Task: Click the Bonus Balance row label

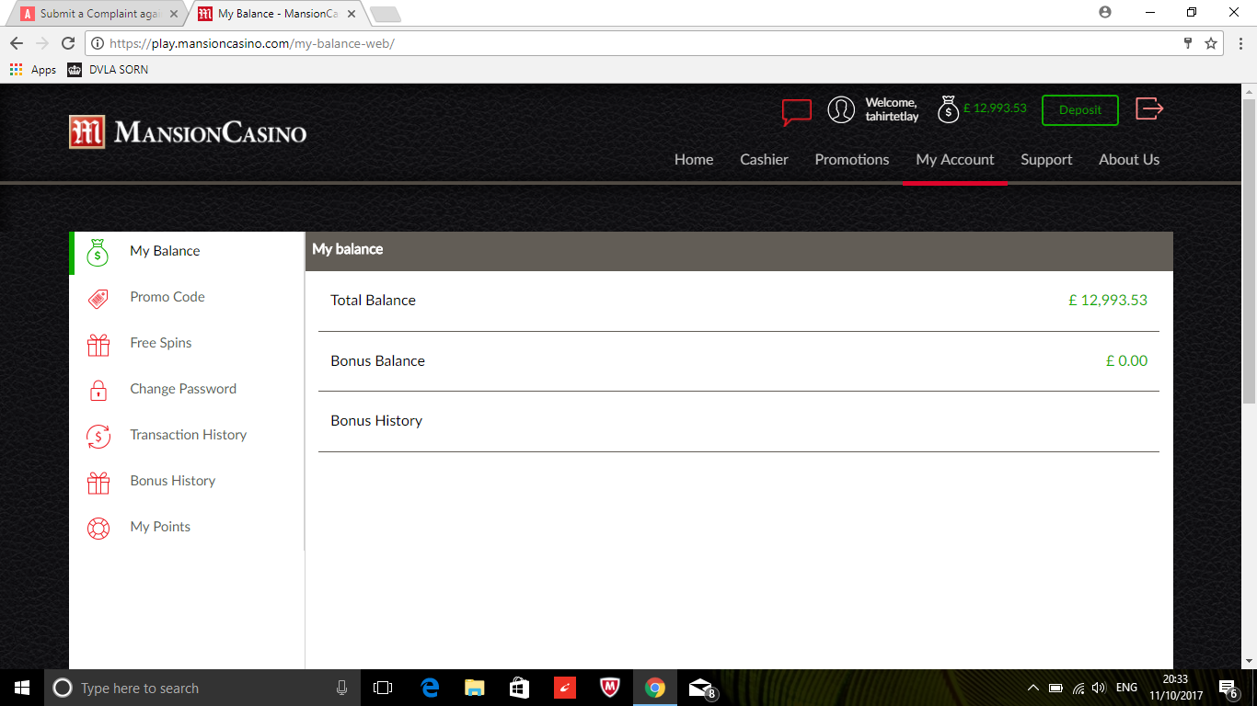Action: click(377, 360)
